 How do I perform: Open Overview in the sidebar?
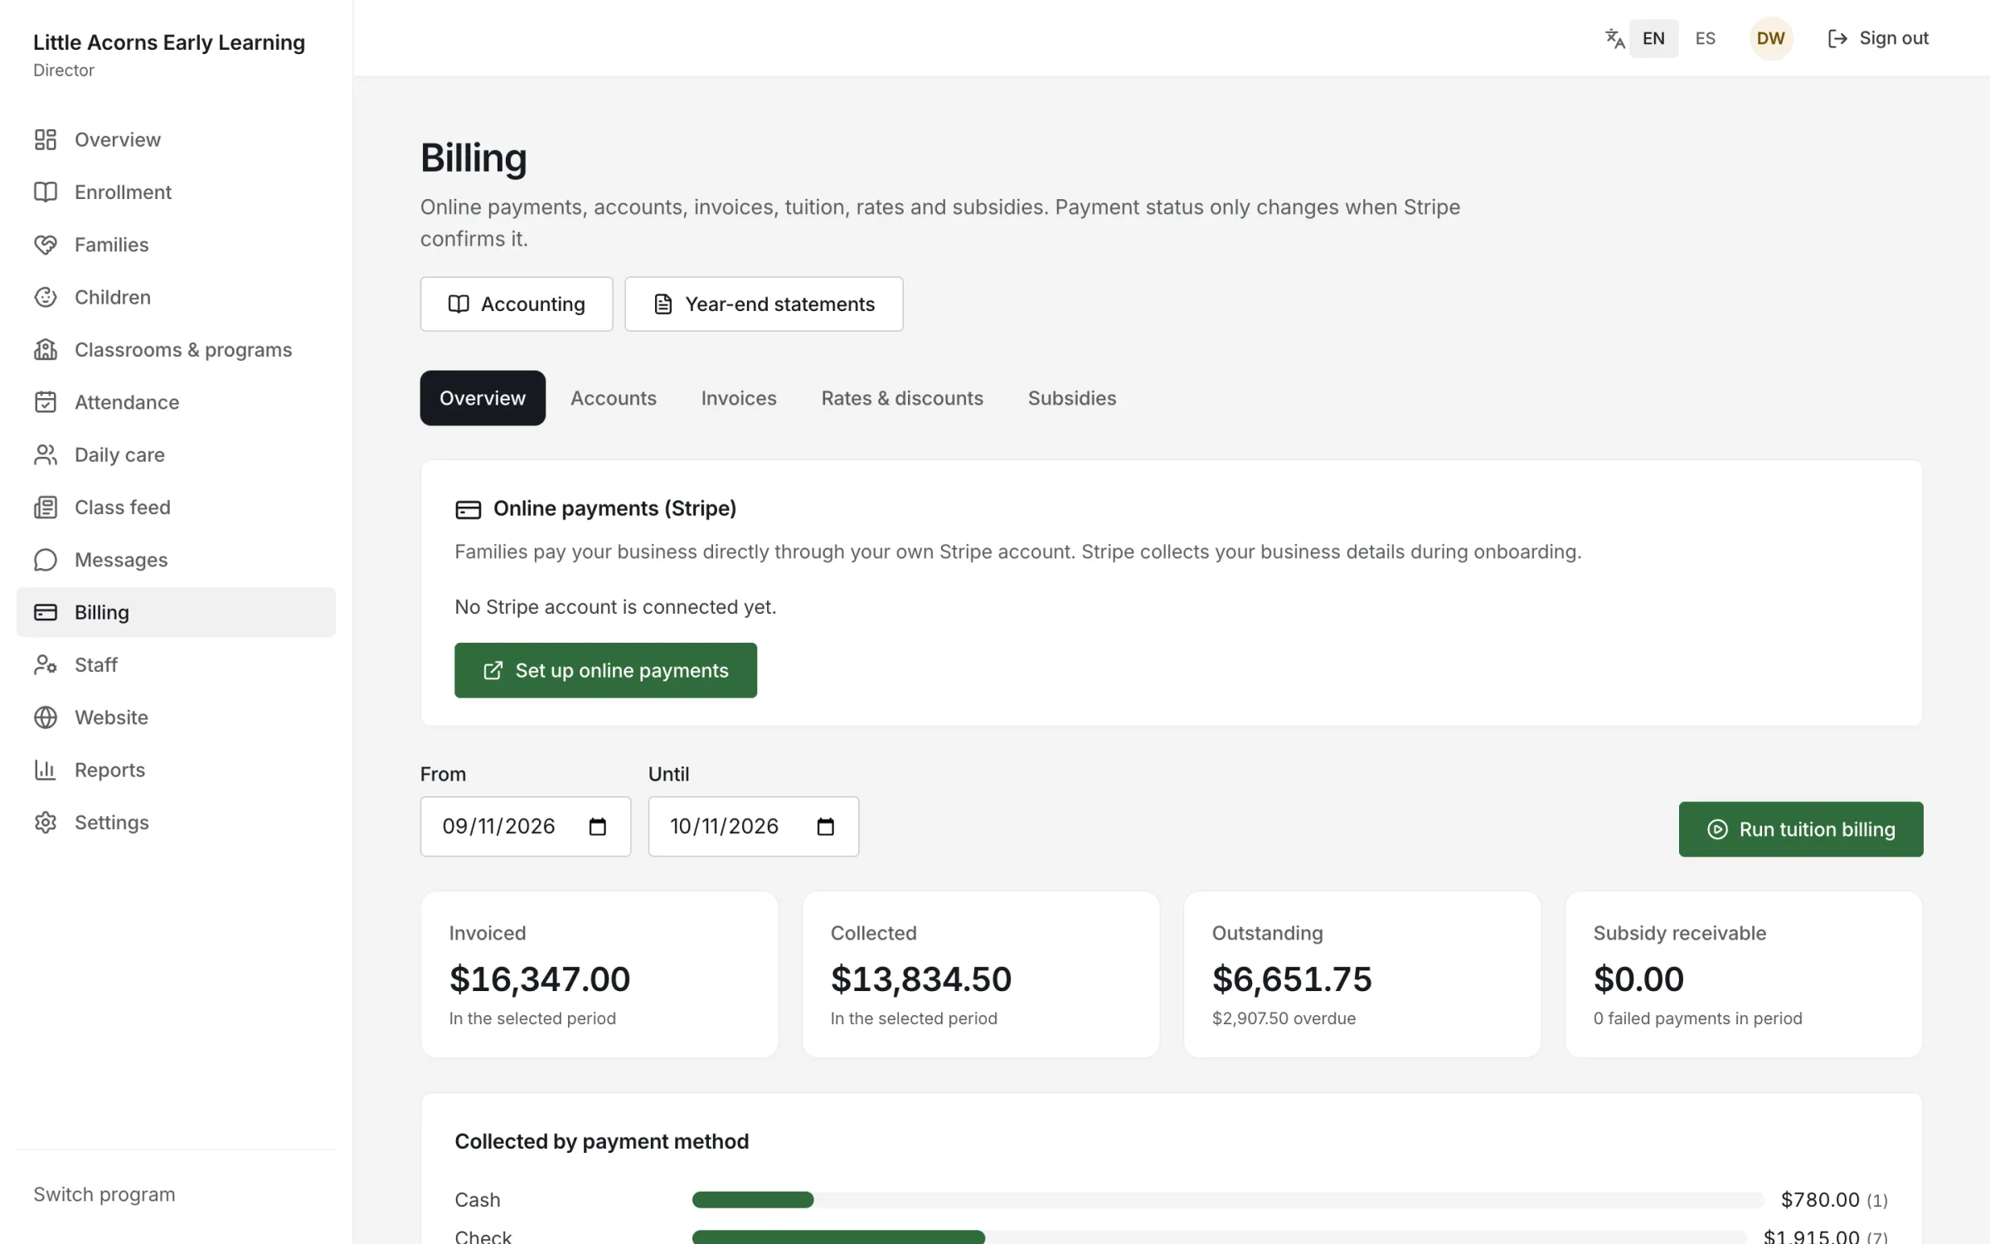tap(176, 139)
